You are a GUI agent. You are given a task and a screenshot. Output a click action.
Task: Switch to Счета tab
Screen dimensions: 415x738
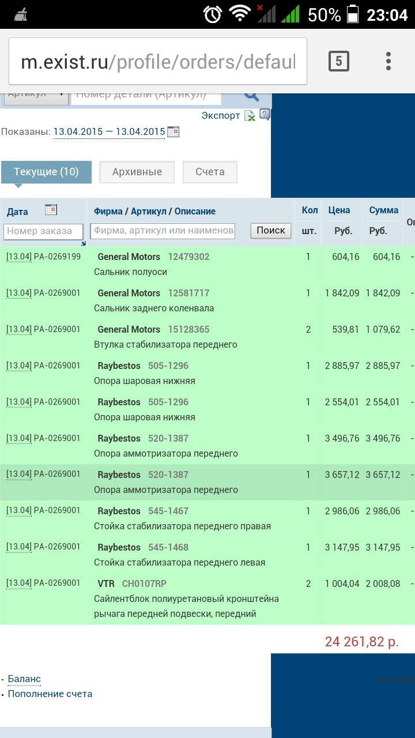(210, 172)
